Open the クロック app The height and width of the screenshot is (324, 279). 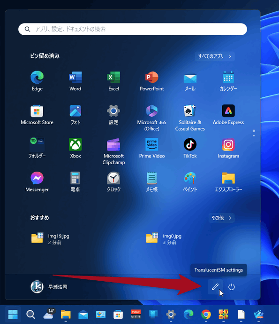113,182
